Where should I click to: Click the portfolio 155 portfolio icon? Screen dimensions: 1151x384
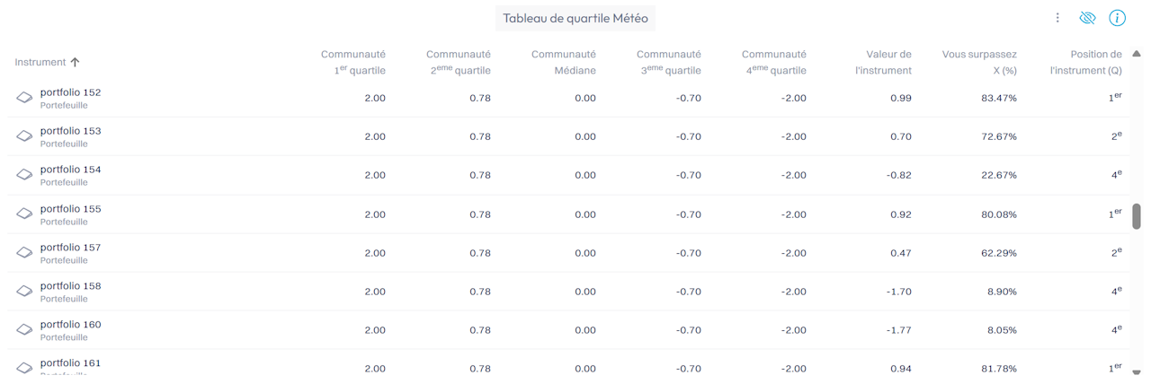point(24,214)
